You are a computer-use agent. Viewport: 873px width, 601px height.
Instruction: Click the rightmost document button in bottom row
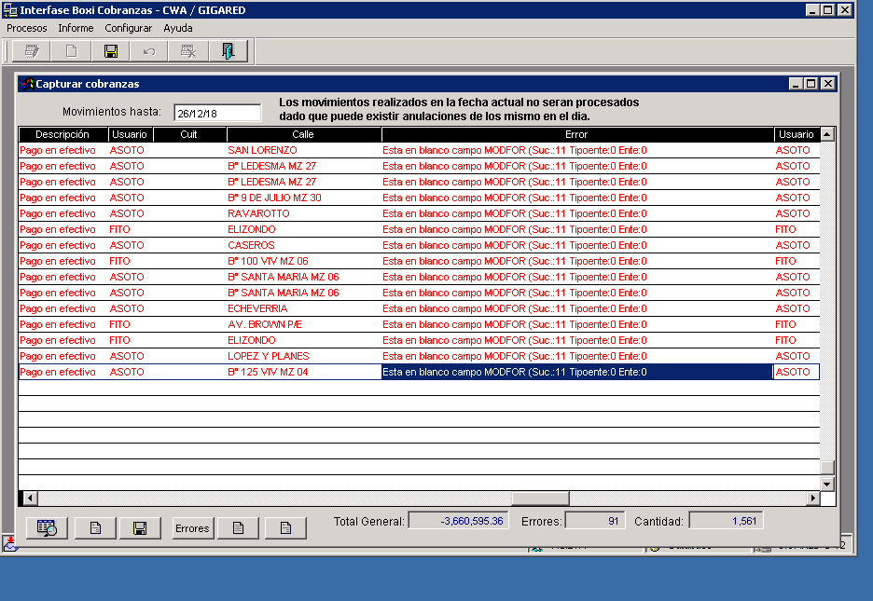point(285,528)
